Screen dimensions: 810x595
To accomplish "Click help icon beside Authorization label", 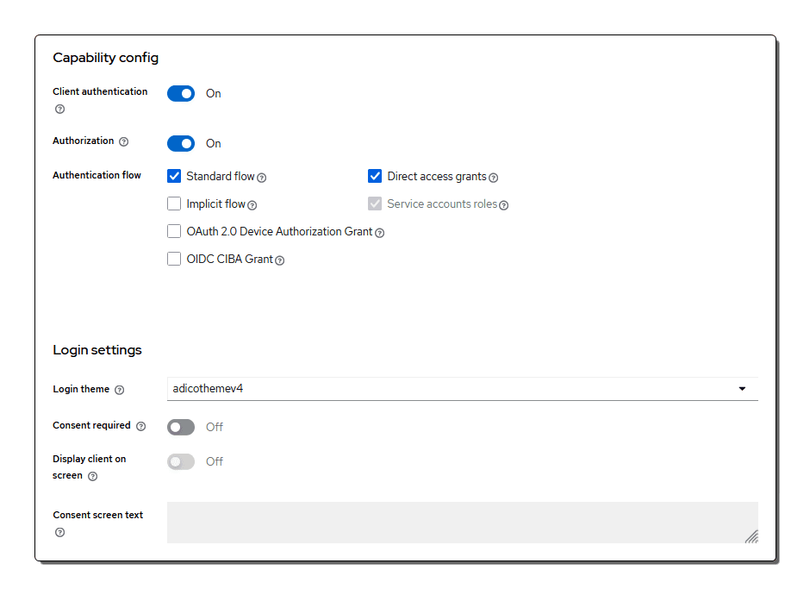I will pyautogui.click(x=123, y=141).
